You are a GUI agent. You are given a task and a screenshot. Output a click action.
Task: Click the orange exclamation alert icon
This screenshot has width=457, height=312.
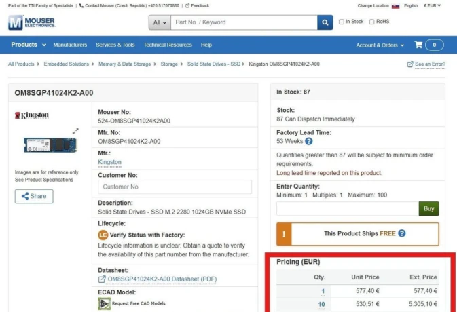(x=284, y=234)
